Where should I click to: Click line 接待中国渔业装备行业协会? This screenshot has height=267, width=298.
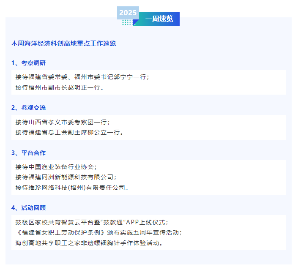point(56,167)
